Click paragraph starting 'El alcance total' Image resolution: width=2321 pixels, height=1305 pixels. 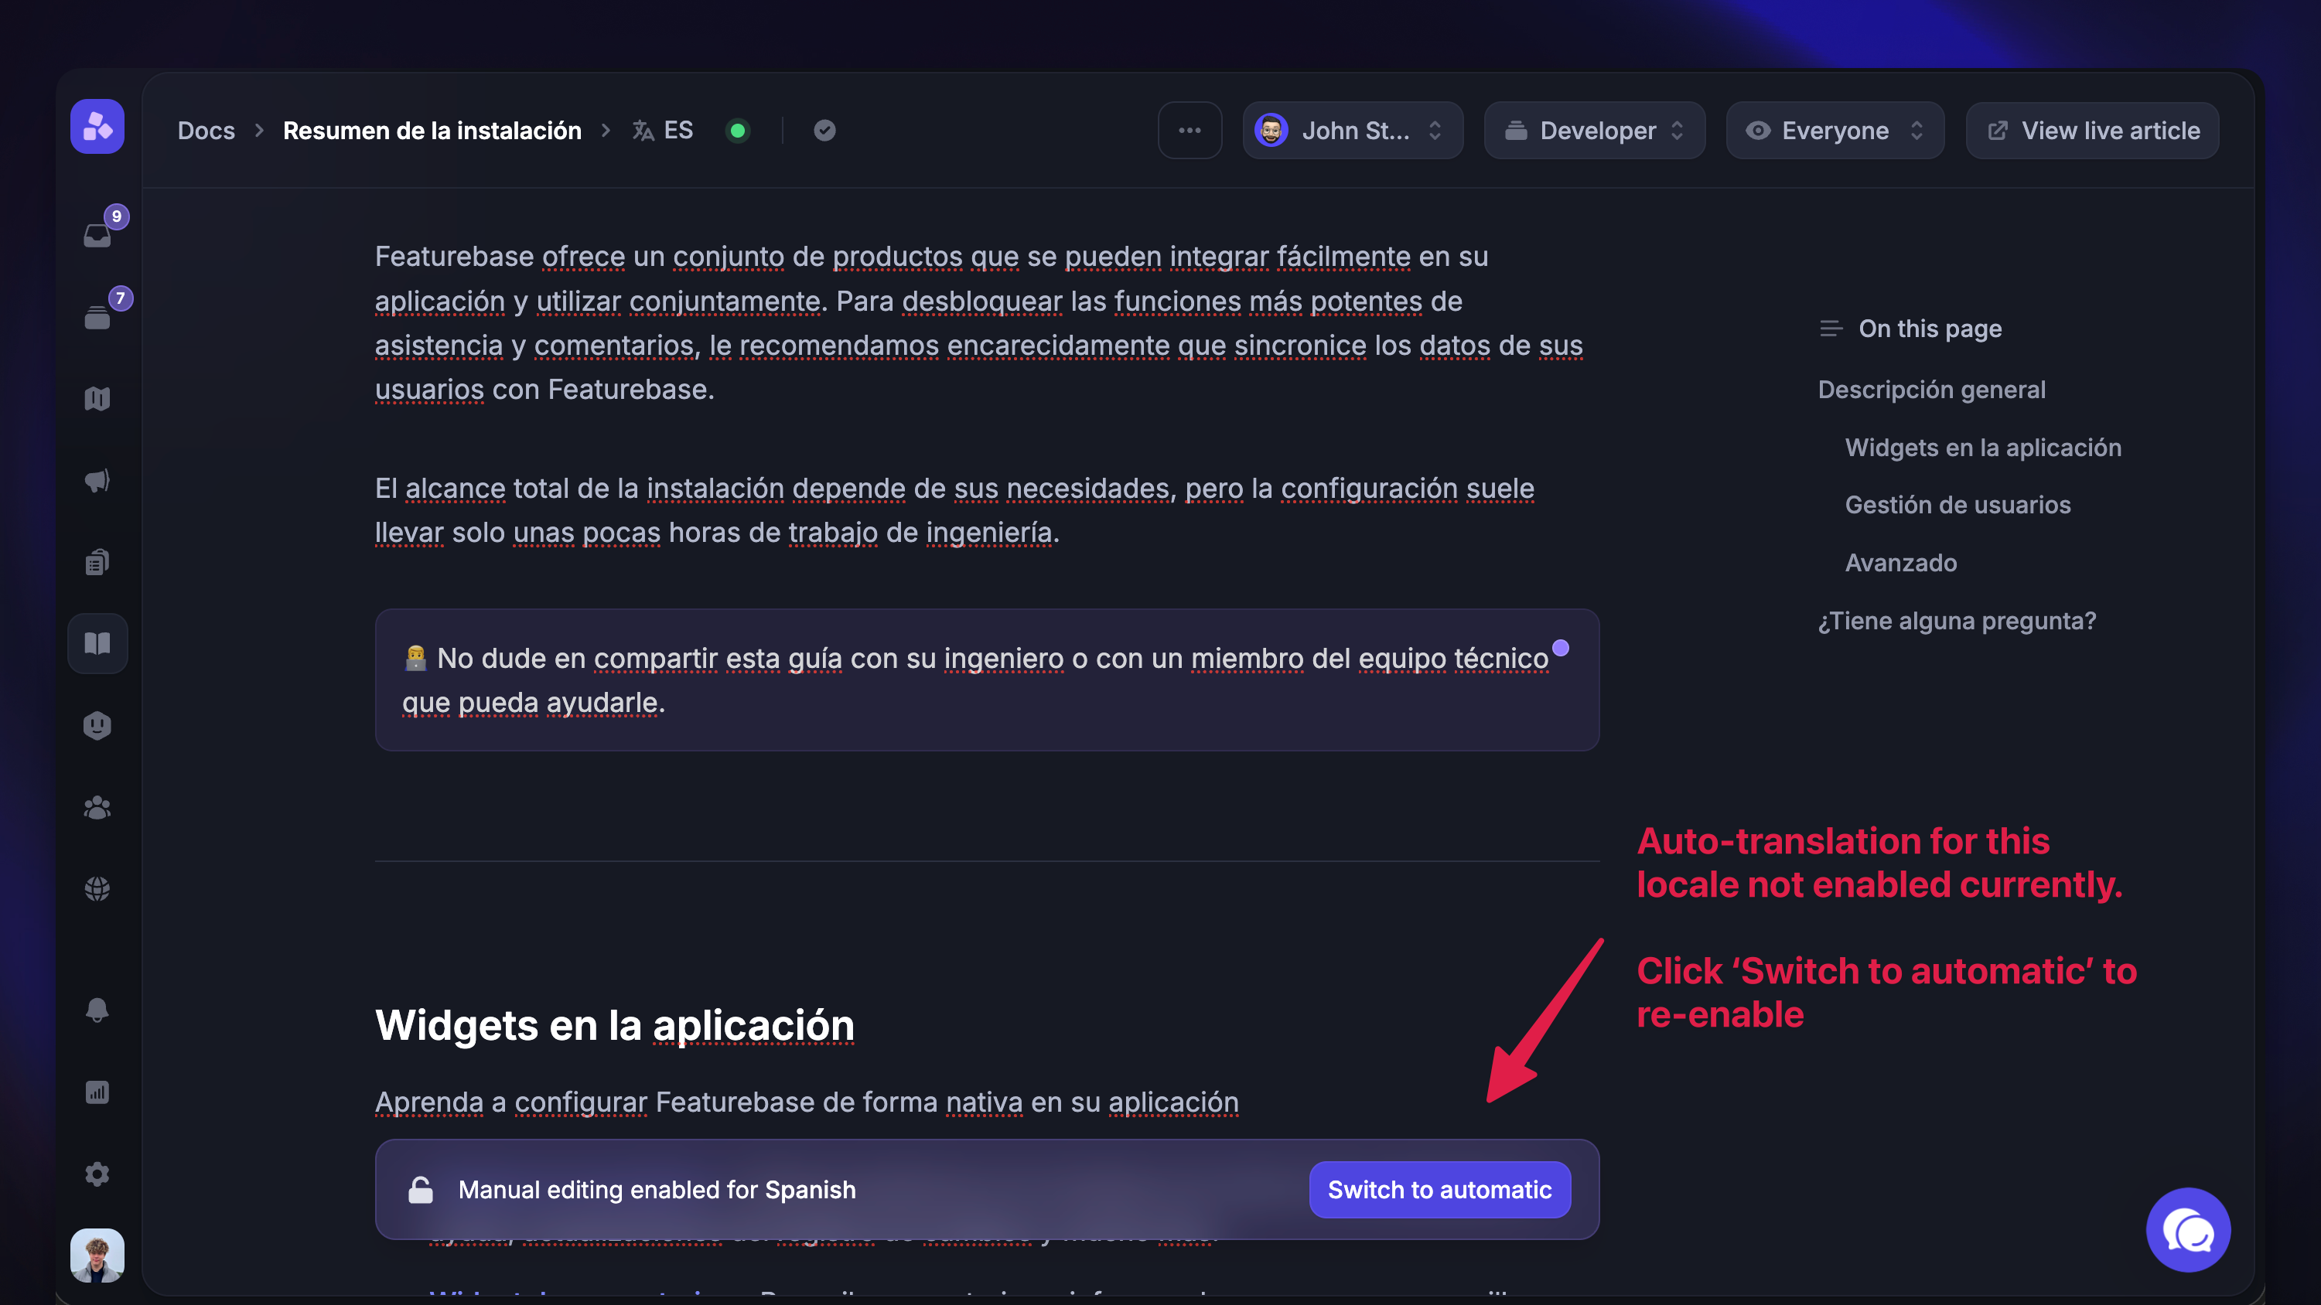pos(954,509)
